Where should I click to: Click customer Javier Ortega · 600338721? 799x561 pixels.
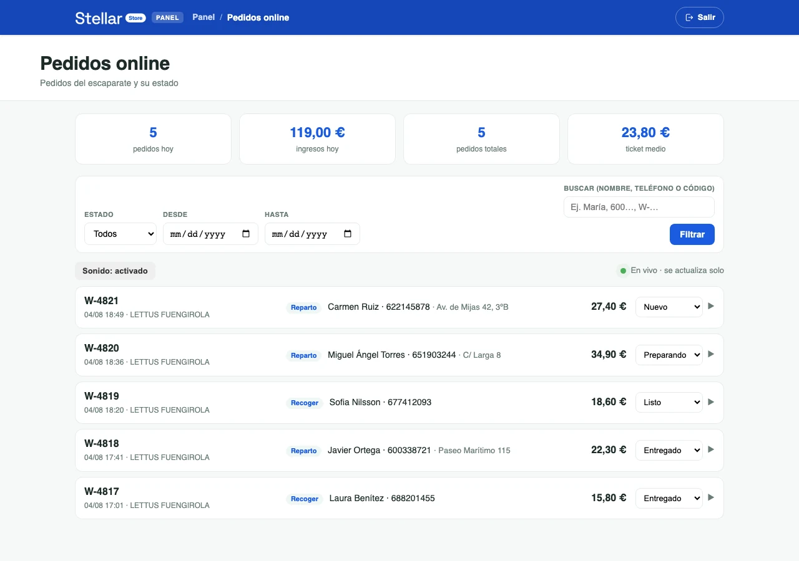click(x=380, y=450)
